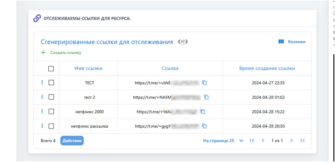Expand the rows-per-page dropdown
This screenshot has width=335, height=162.
pos(241,140)
